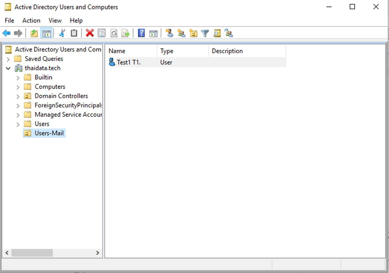The width and height of the screenshot is (389, 273).
Task: Click the app icon in title bar
Action: click(x=8, y=7)
